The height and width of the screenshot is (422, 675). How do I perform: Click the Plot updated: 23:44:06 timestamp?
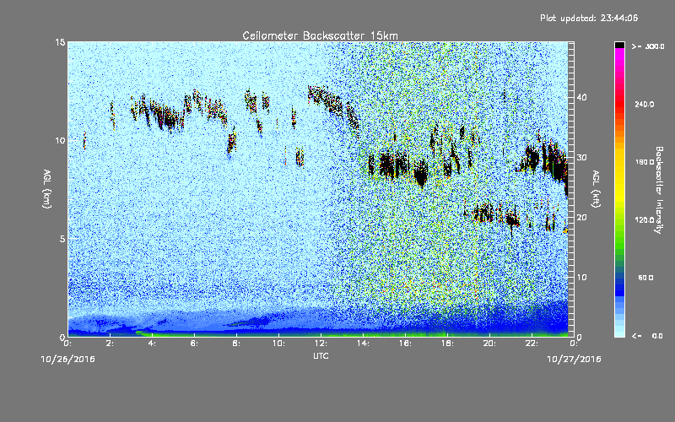coord(589,18)
